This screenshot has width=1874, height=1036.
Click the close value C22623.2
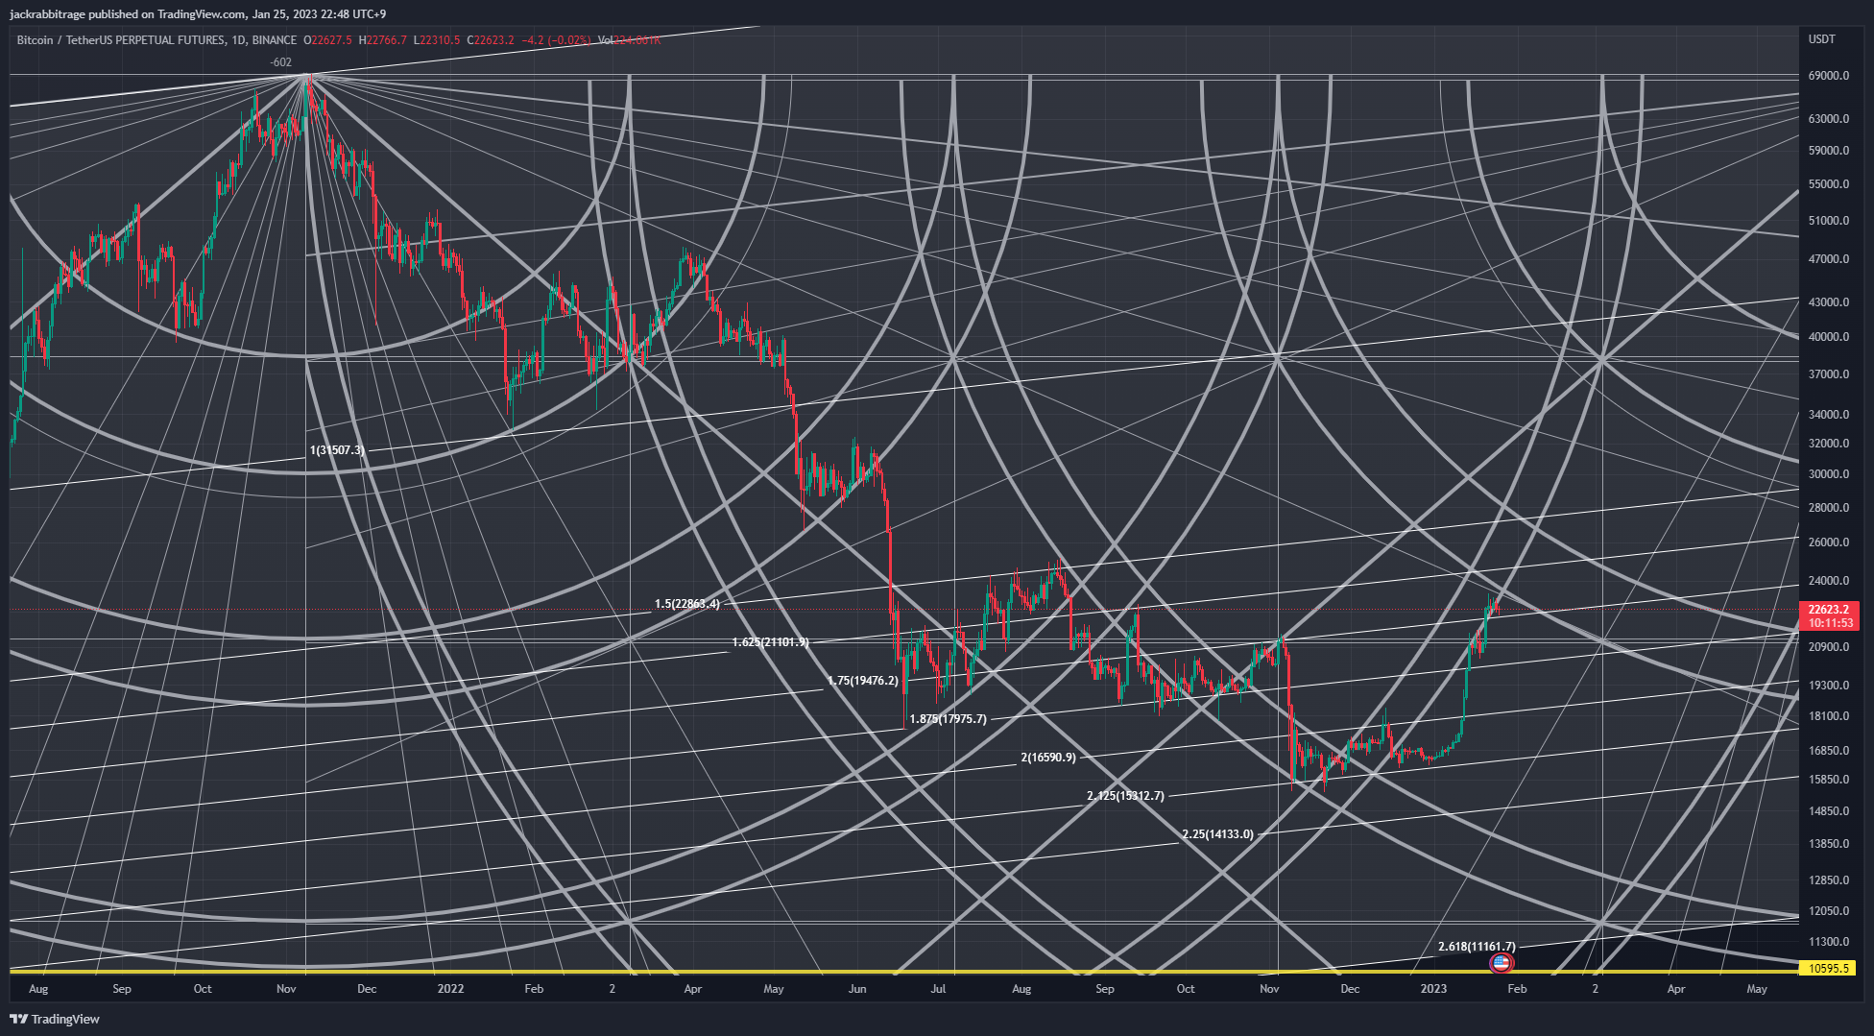491,40
